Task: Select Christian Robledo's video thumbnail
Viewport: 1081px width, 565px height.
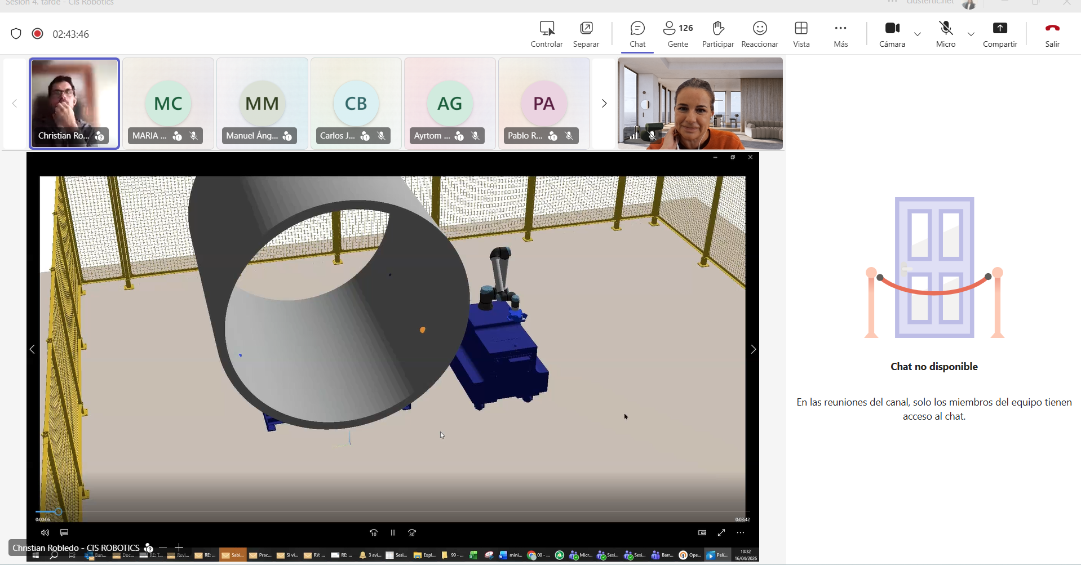Action: (74, 104)
